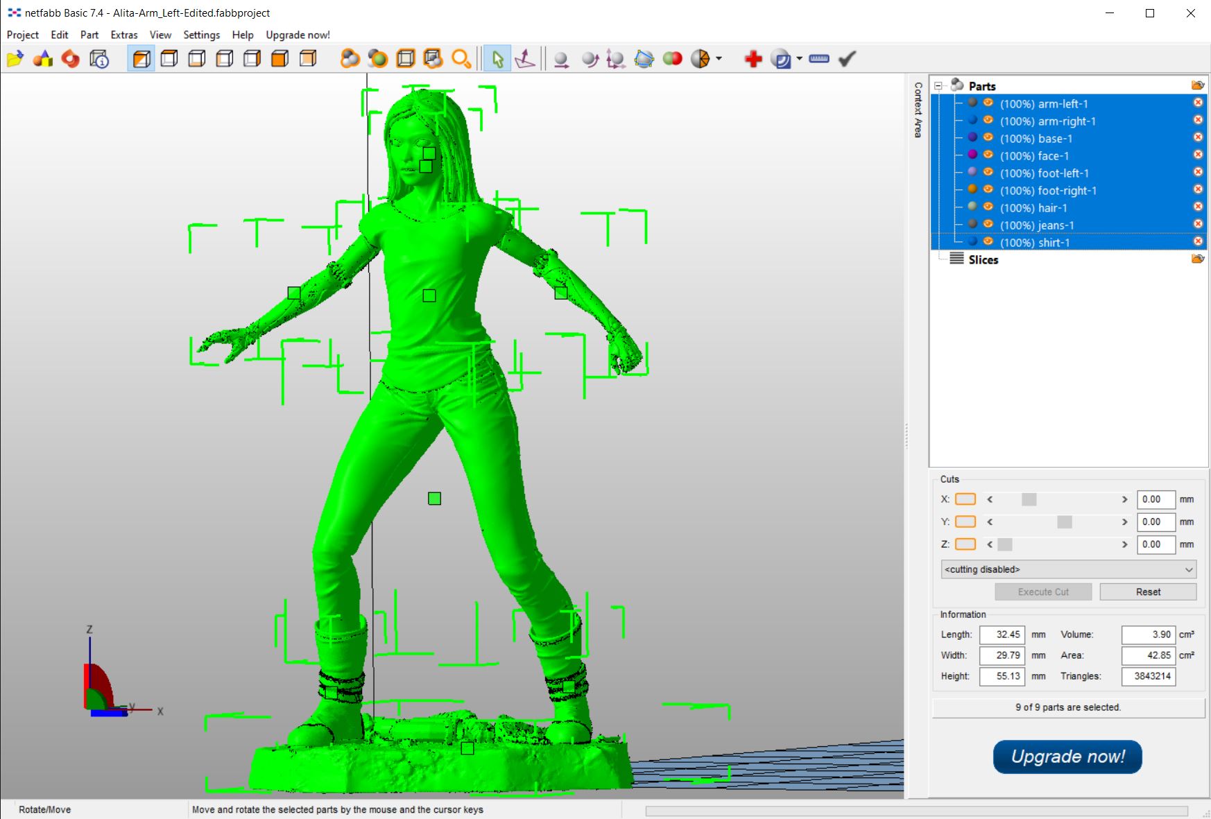Toggle visibility eye for foot-right-1
Screen dimensions: 1211x819
988,189
